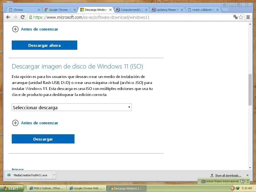This screenshot has width=256, height=192.
Task: Open the Chrome hamburger menu
Action: [248, 17]
